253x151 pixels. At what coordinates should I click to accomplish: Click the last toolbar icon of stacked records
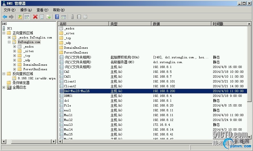(85, 17)
